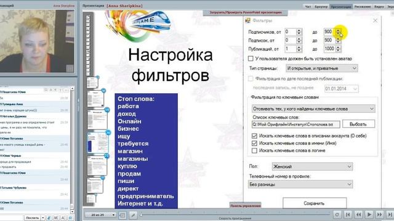
Task: Open the slide selector dropdown '20 из 29'
Action: [x=100, y=215]
